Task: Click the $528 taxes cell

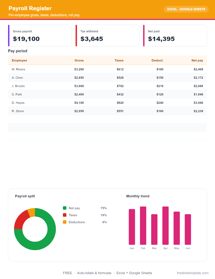Action: click(120, 78)
